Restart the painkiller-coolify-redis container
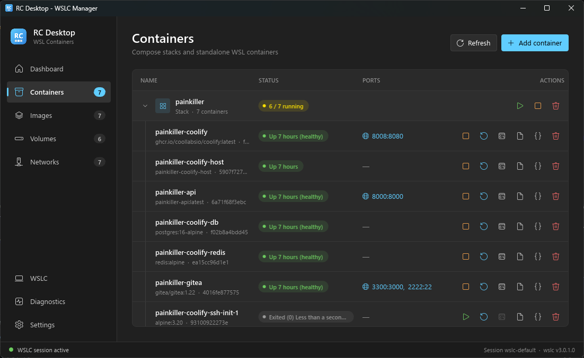 484,256
